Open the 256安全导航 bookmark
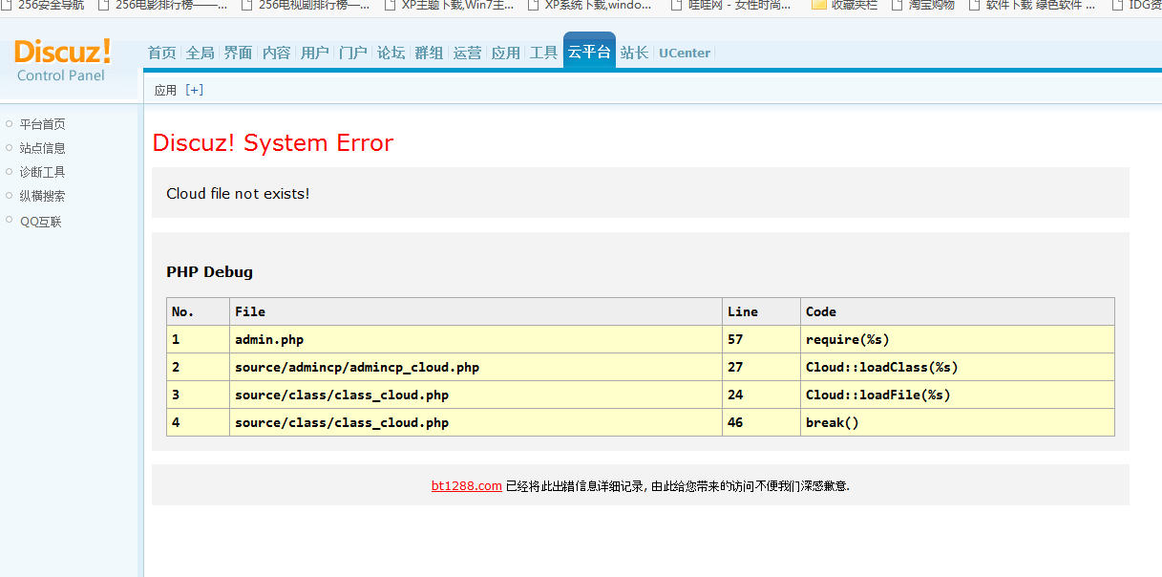Viewport: 1162px width, 577px height. click(x=43, y=6)
